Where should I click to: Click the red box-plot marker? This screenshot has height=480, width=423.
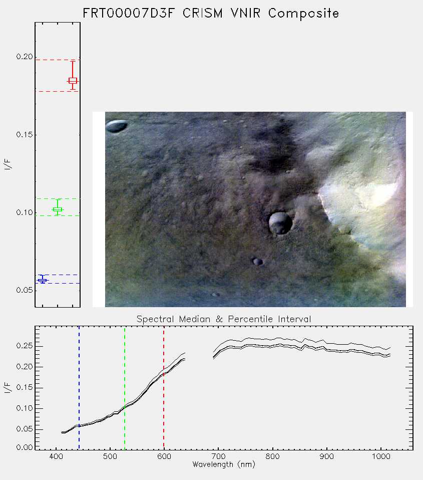point(73,81)
